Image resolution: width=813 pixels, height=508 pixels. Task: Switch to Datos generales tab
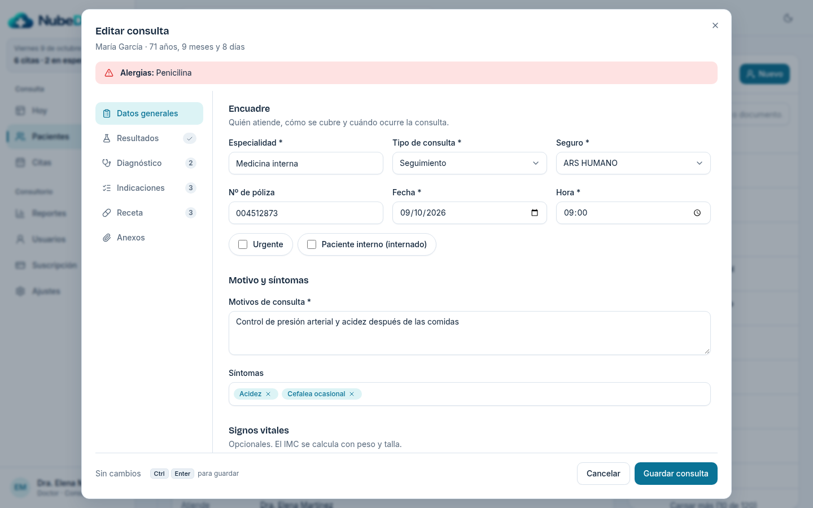[149, 113]
